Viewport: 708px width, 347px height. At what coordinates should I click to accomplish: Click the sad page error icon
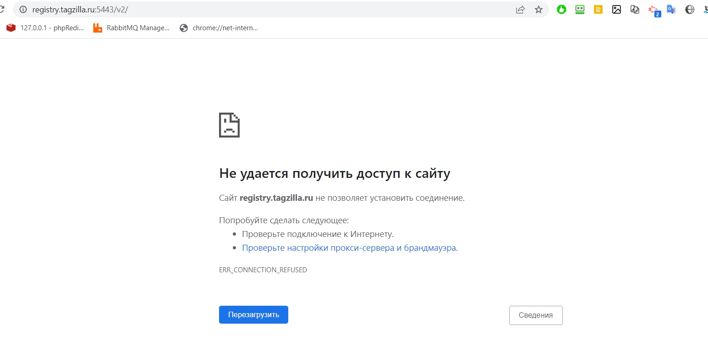pyautogui.click(x=229, y=125)
